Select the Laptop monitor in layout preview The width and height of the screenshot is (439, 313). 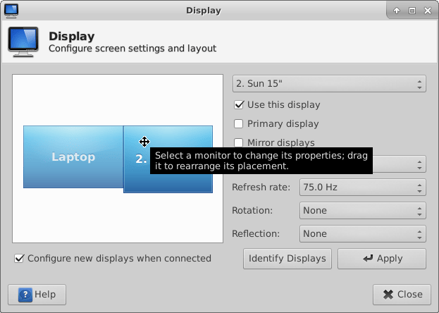click(73, 157)
